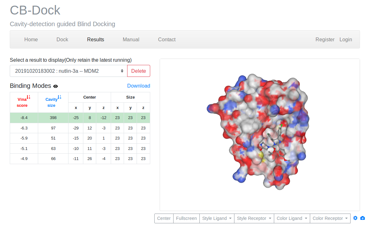
Task: Click the Center view button
Action: (x=164, y=218)
